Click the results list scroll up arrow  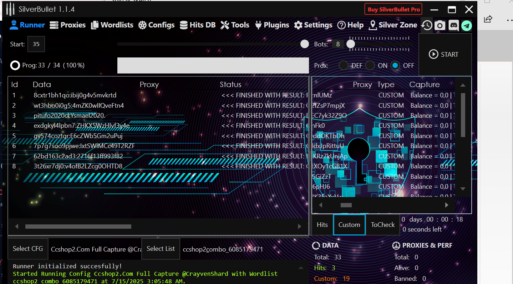[463, 85]
